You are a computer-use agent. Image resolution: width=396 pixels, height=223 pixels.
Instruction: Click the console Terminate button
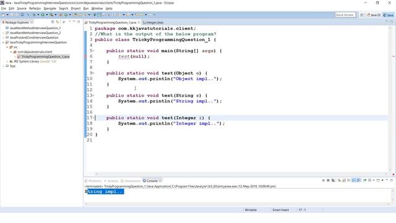pyautogui.click(x=323, y=180)
